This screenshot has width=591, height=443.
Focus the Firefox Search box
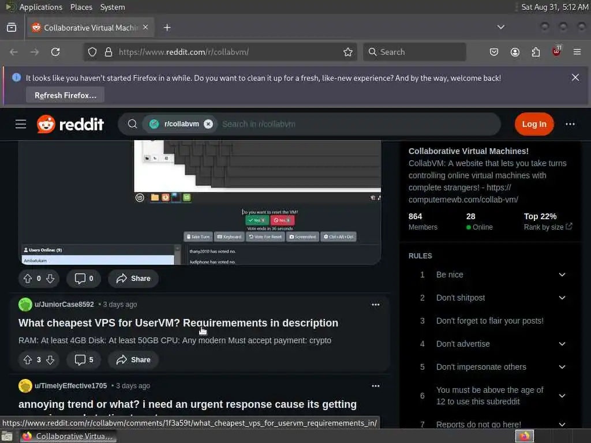click(x=414, y=52)
